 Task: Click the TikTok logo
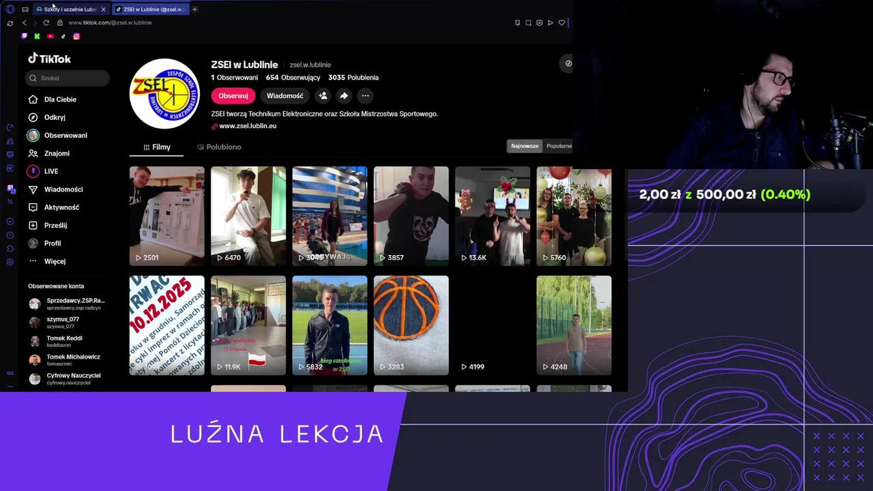pyautogui.click(x=49, y=59)
